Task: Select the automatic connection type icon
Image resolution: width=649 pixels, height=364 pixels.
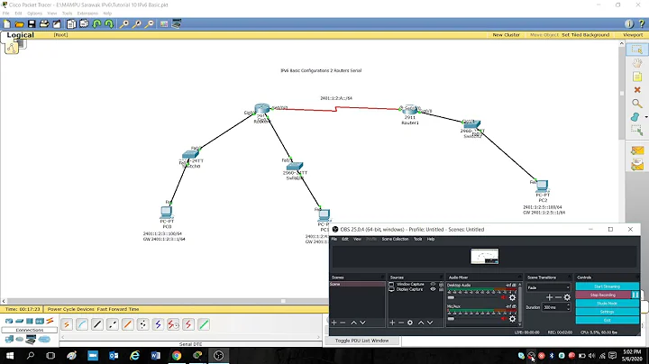Action: click(x=66, y=324)
